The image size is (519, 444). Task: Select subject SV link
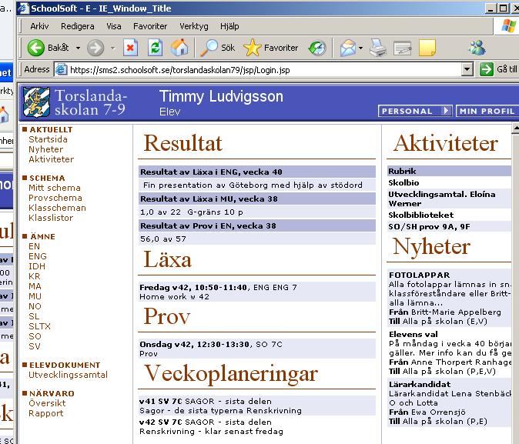point(34,346)
